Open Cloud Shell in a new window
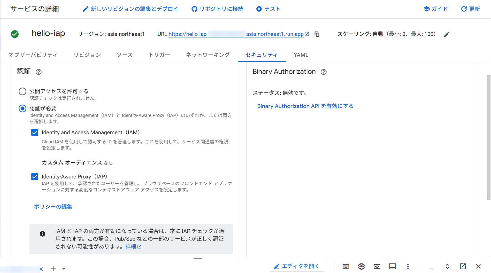491x273 pixels. [462, 266]
